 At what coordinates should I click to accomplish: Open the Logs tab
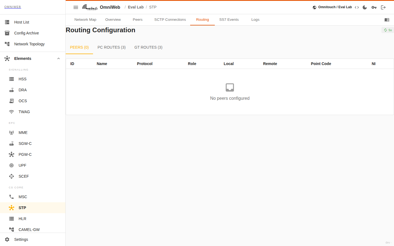tap(255, 20)
